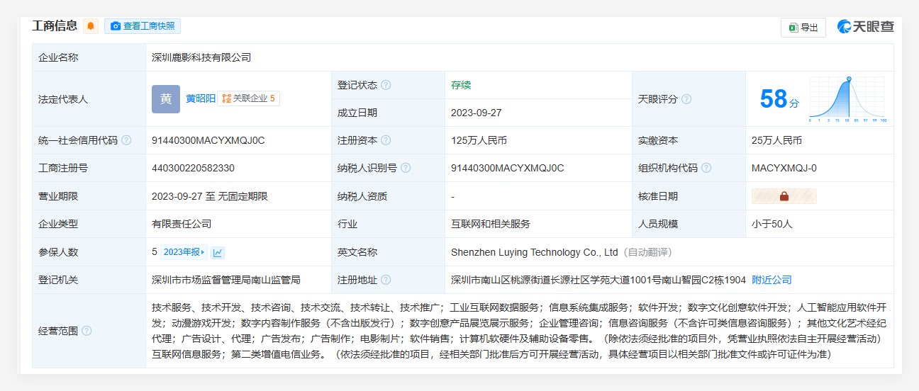Click help icon beside 统一社会信用代码
919x391 pixels.
(x=126, y=140)
